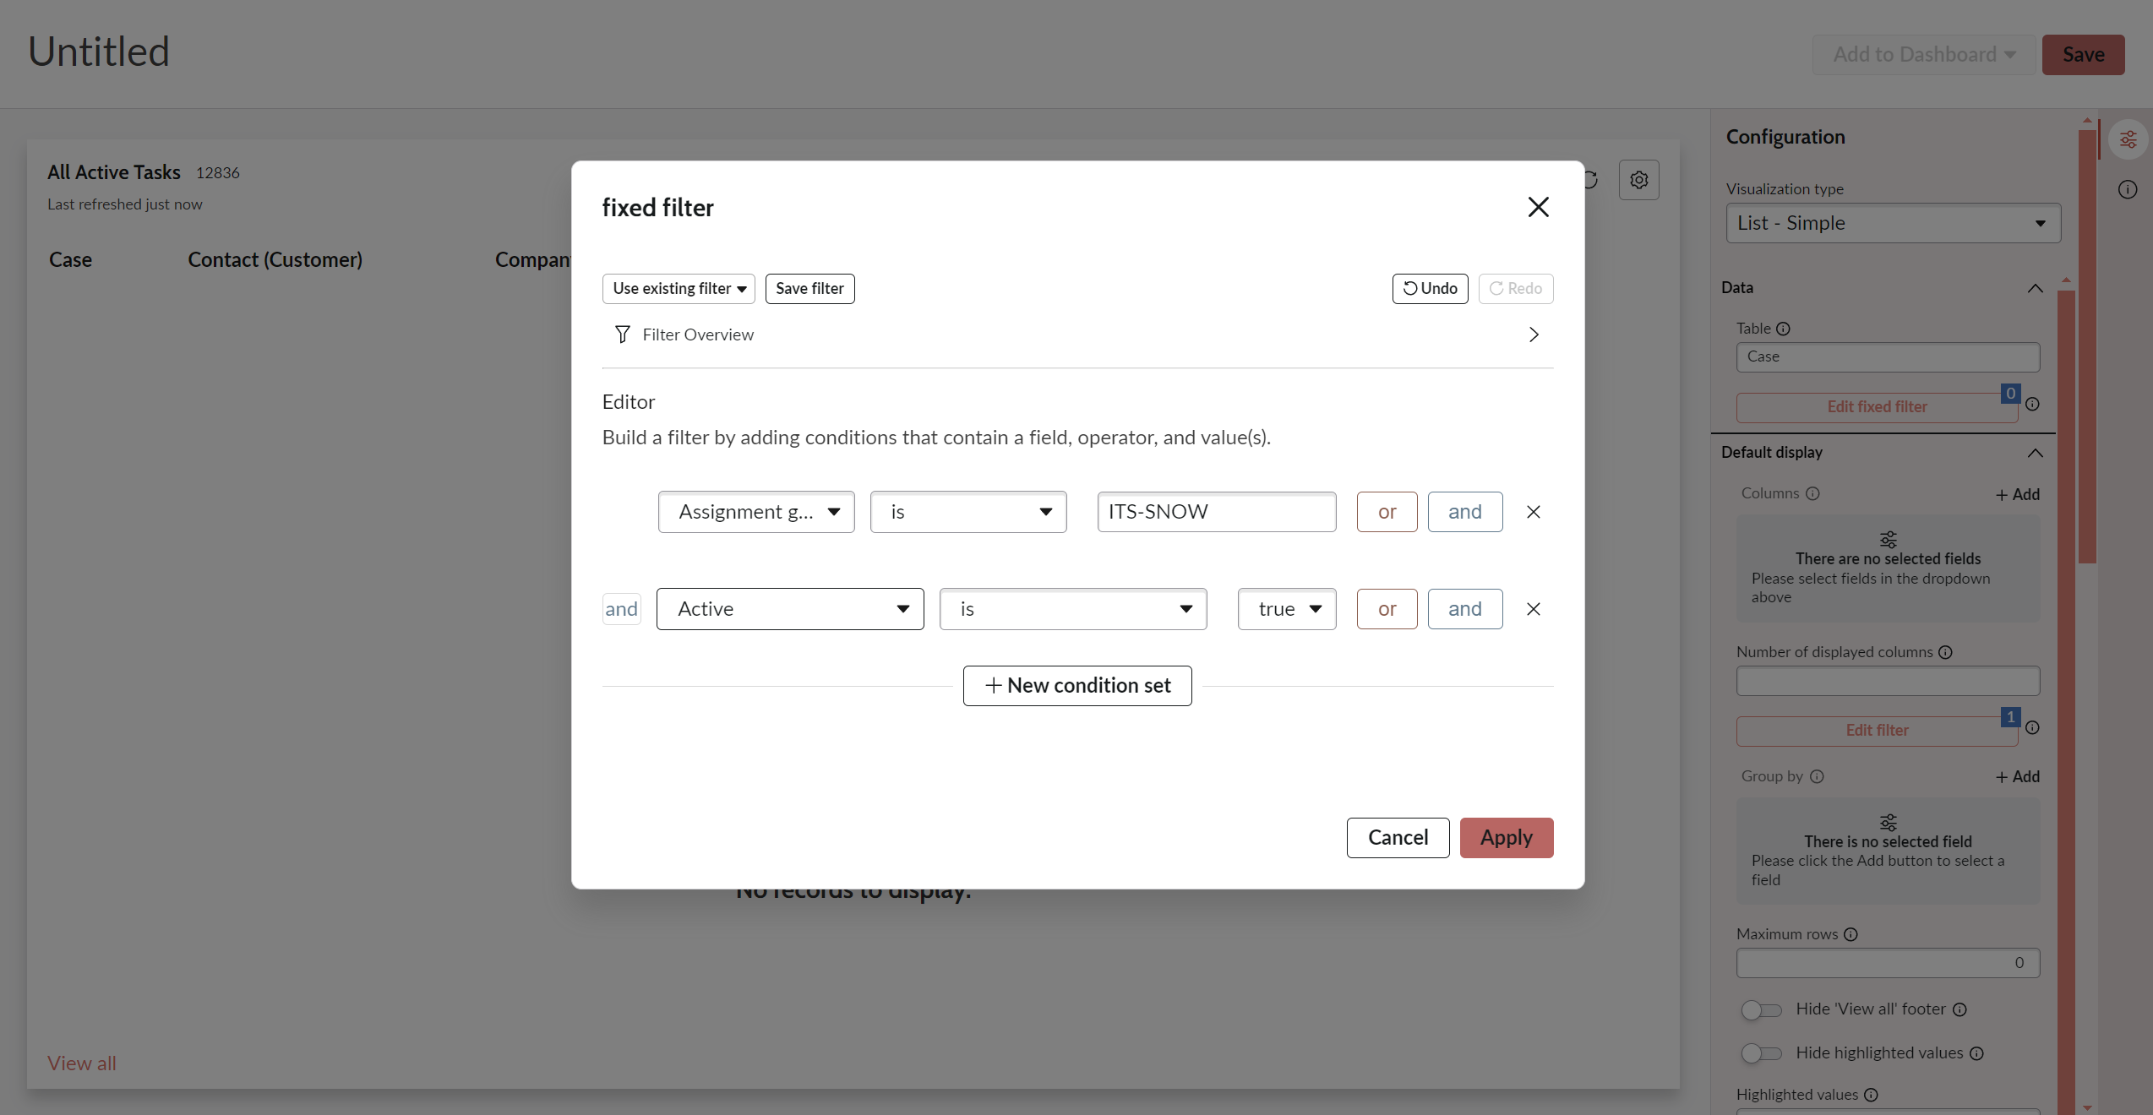This screenshot has height=1115, width=2153.
Task: Open the Use existing filter menu
Action: tap(678, 288)
